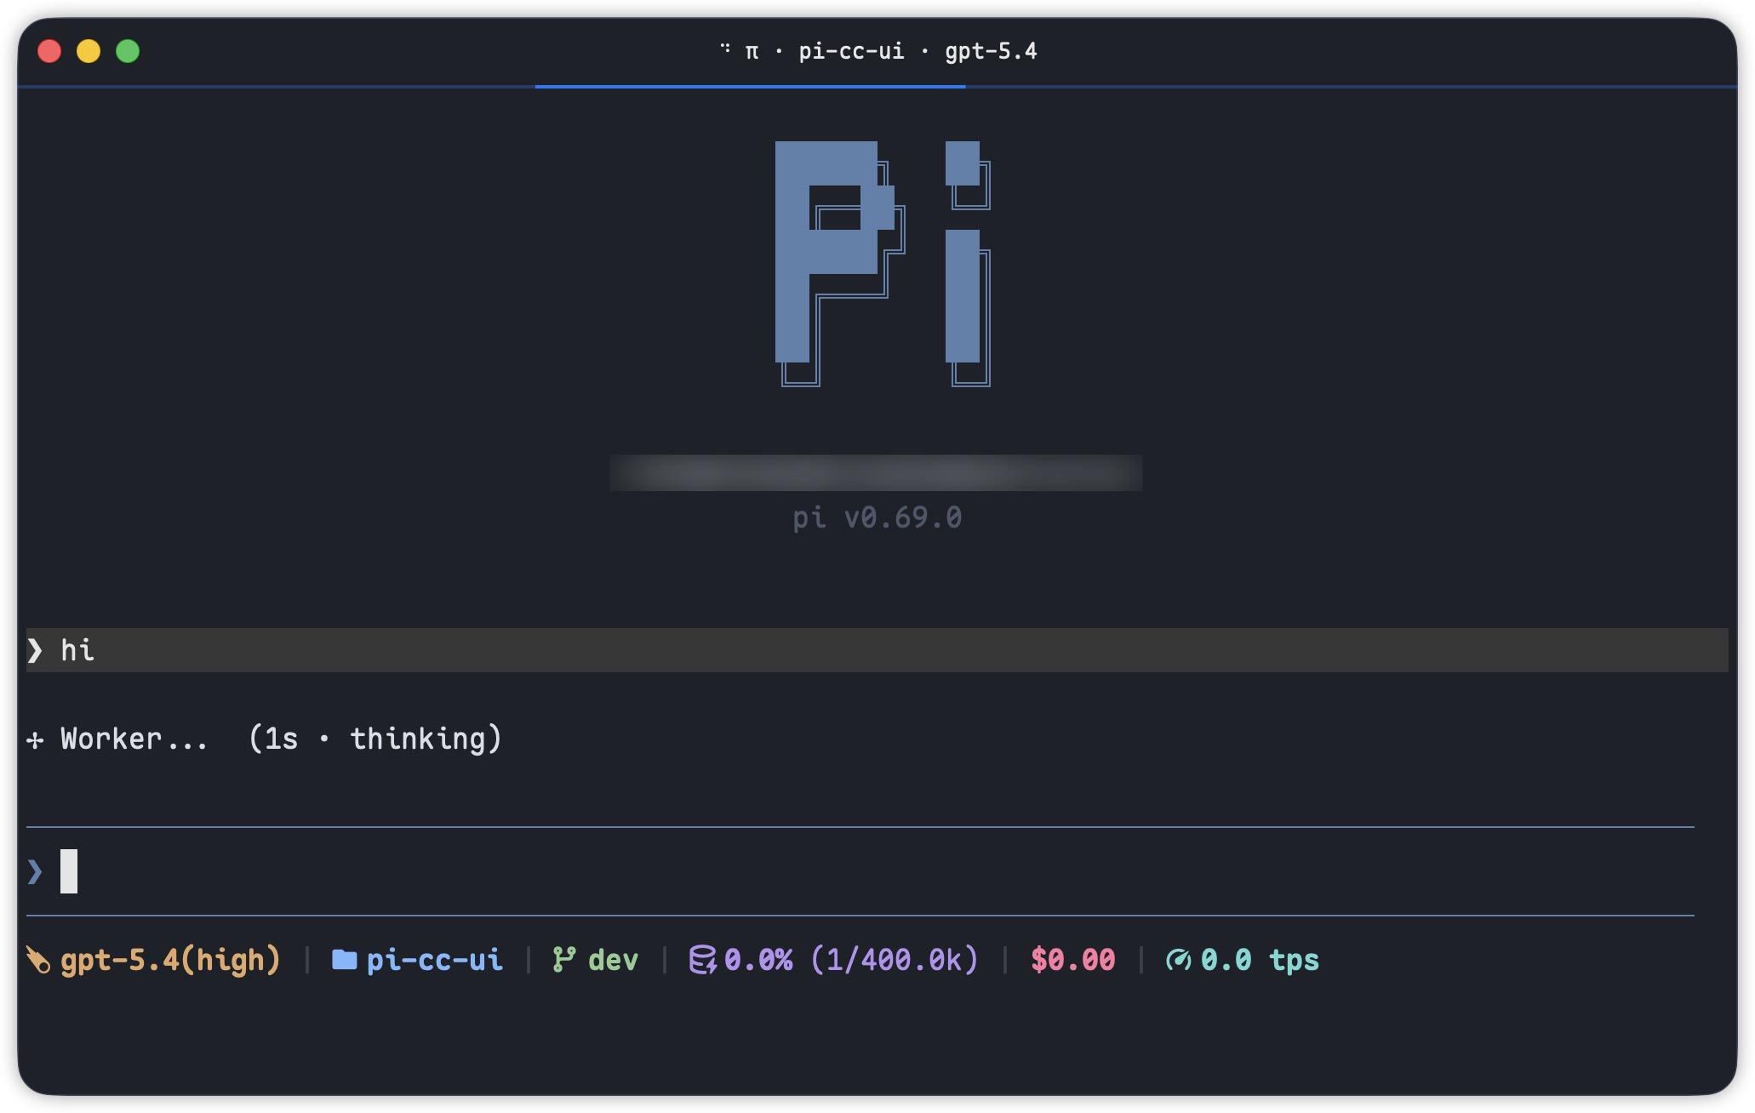Click the chevron prompt before the hi message
The width and height of the screenshot is (1755, 1113).
35,650
